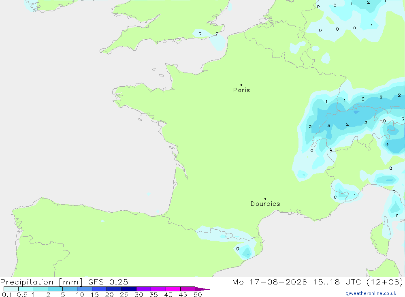405x297 pixels.
Task: Pick the purple swatch between 30 and 35
Action: point(144,289)
